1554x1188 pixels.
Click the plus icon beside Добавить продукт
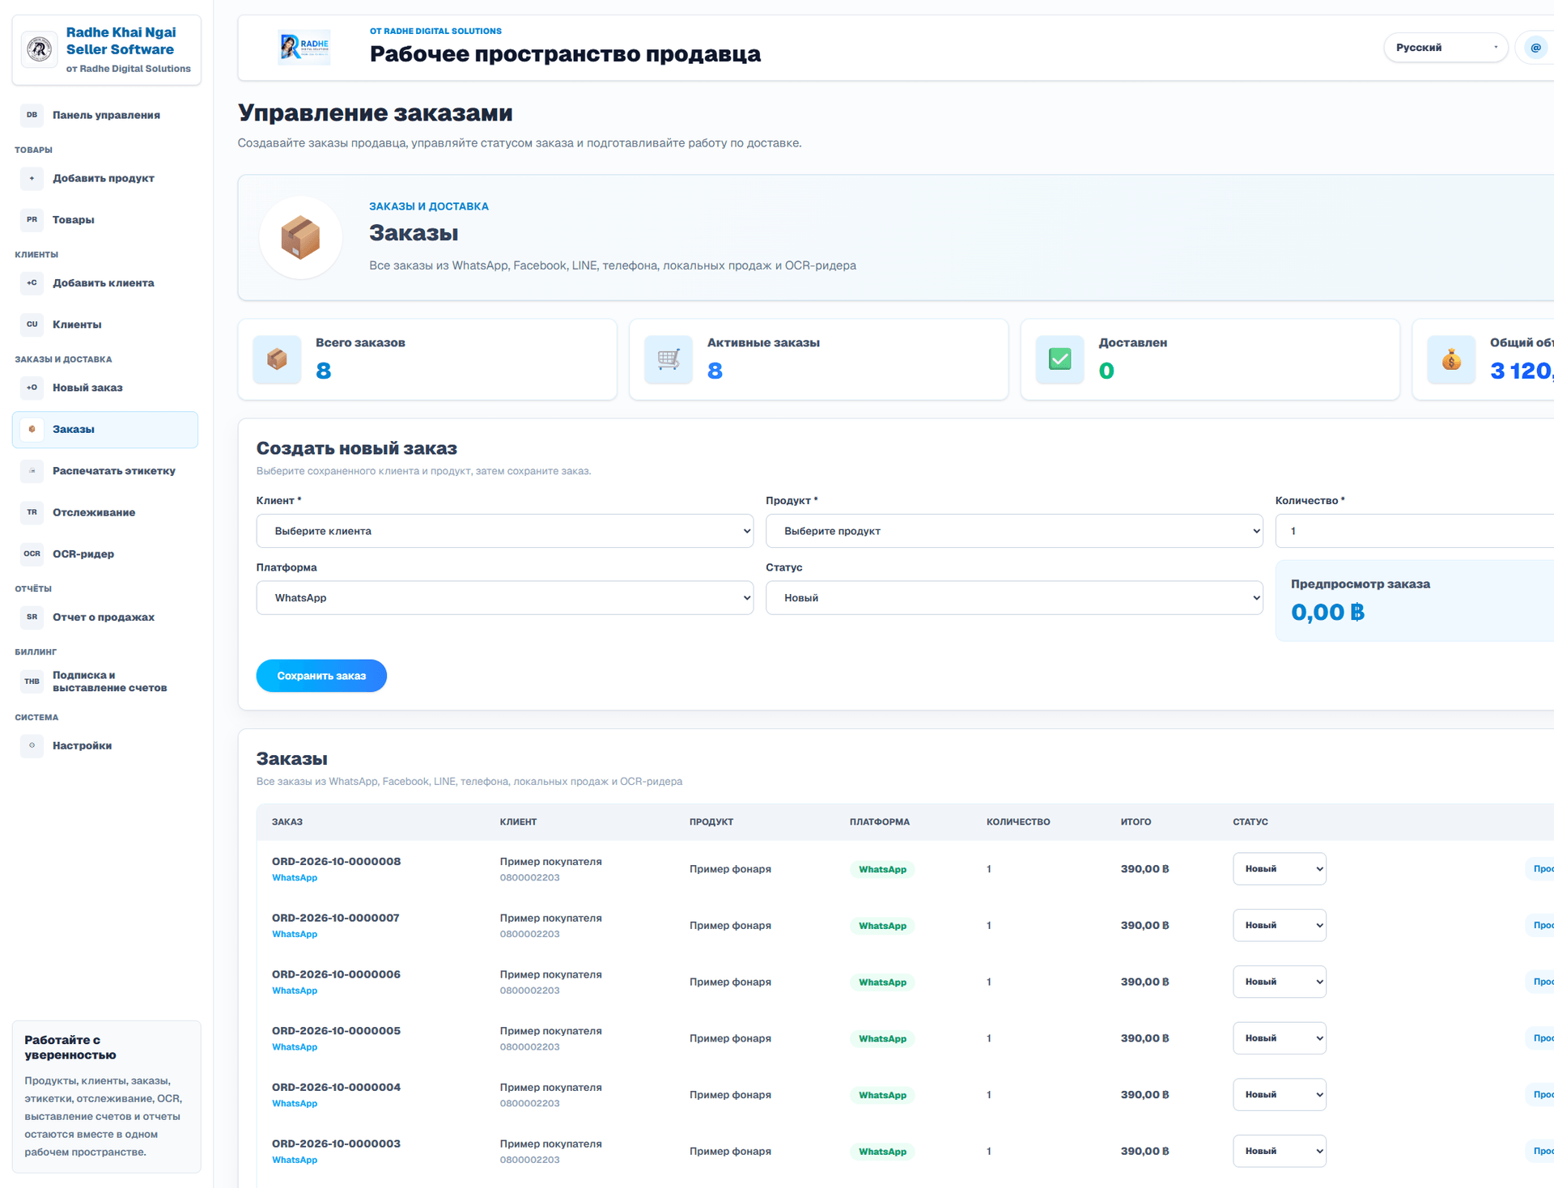[x=32, y=178]
